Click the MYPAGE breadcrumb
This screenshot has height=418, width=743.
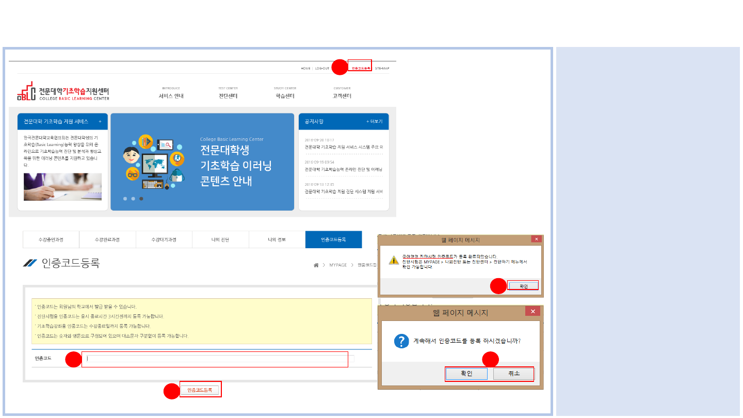(338, 265)
